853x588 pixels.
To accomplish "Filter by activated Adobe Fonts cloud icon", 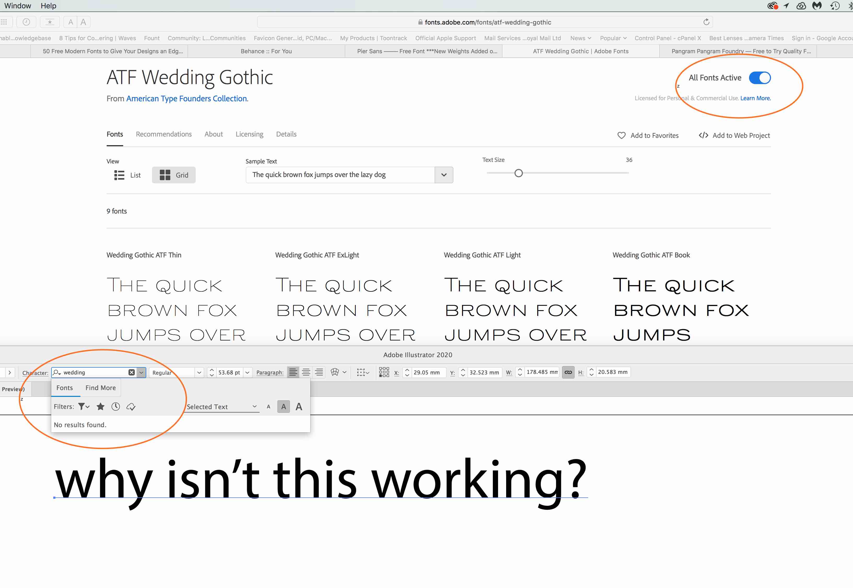I will pyautogui.click(x=131, y=407).
